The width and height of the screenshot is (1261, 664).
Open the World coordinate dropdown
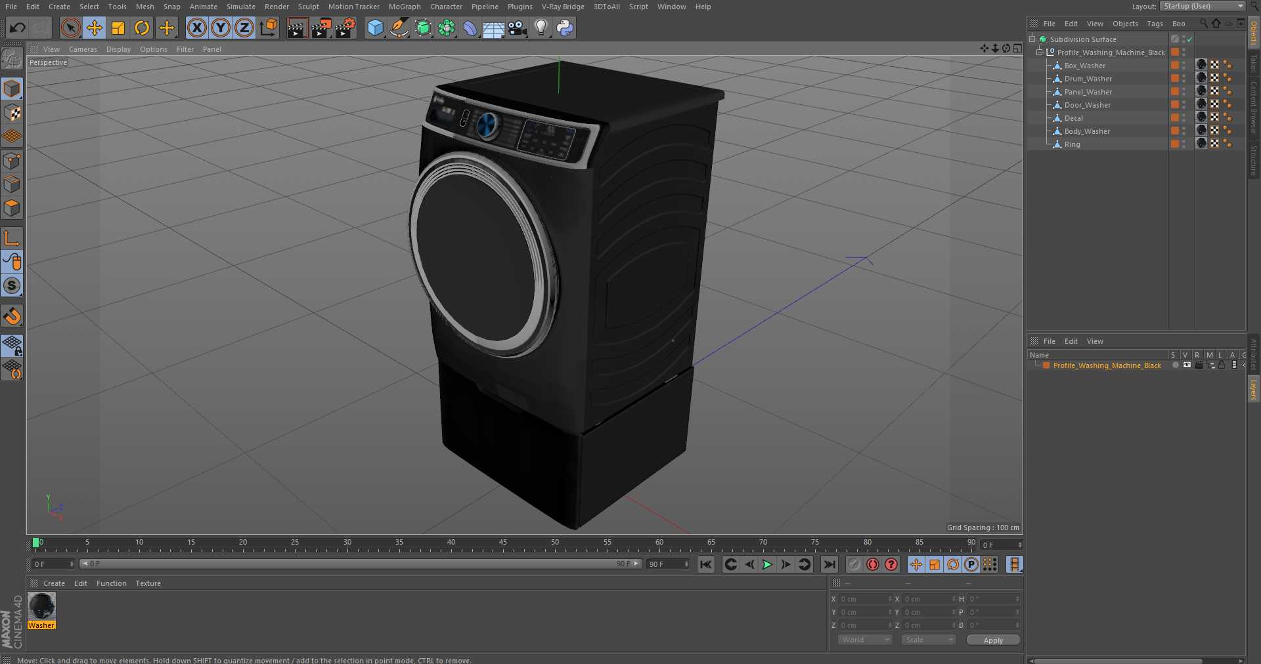(864, 640)
